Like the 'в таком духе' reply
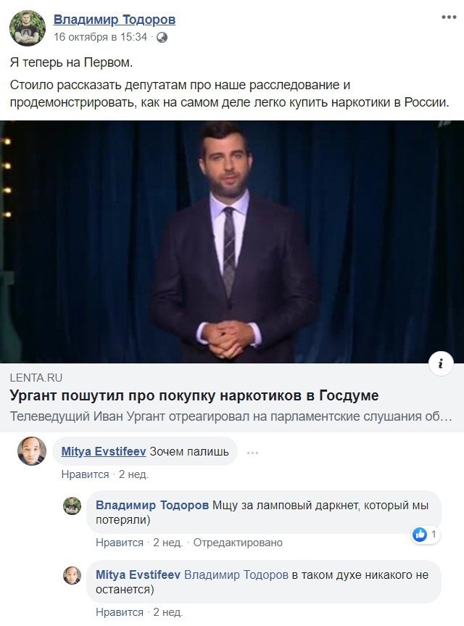 (120, 612)
